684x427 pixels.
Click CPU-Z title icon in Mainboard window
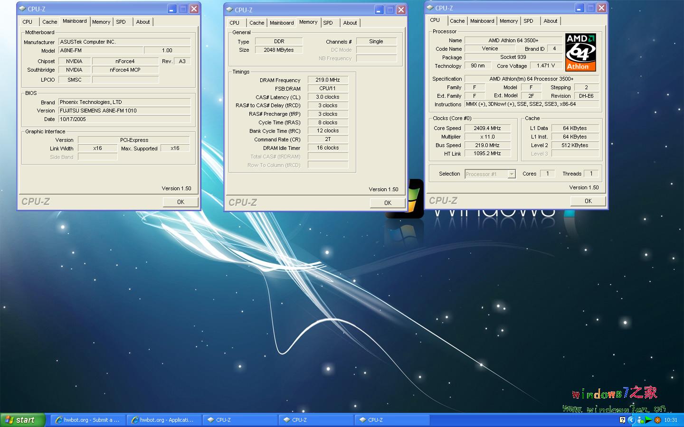tap(22, 9)
